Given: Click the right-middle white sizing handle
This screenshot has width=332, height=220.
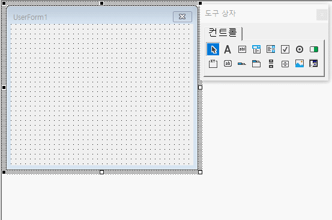Looking at the screenshot, I should point(200,87).
